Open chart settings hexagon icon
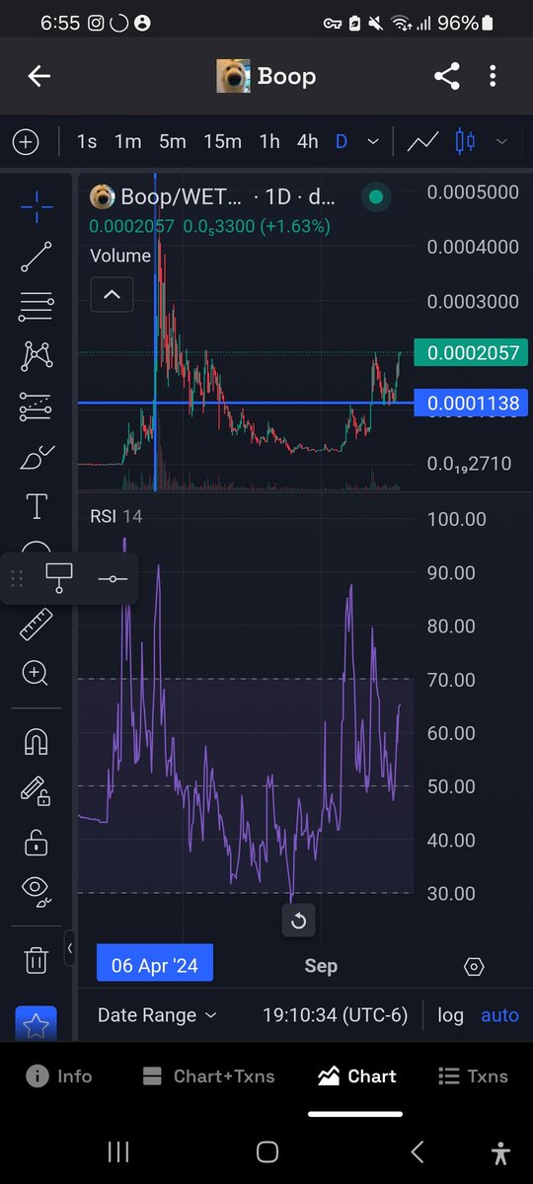This screenshot has height=1184, width=533. coord(474,966)
